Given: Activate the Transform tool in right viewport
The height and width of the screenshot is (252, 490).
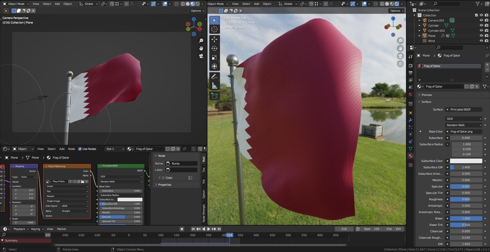Looking at the screenshot, I should 214,66.
